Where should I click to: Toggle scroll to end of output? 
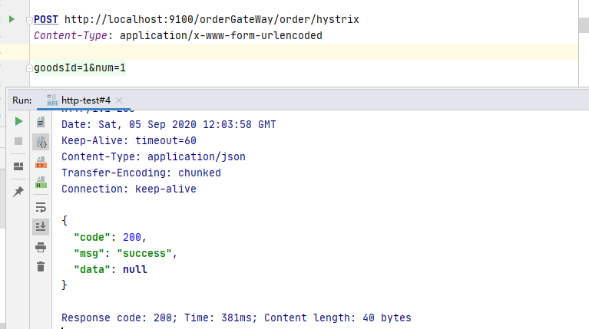pyautogui.click(x=41, y=226)
